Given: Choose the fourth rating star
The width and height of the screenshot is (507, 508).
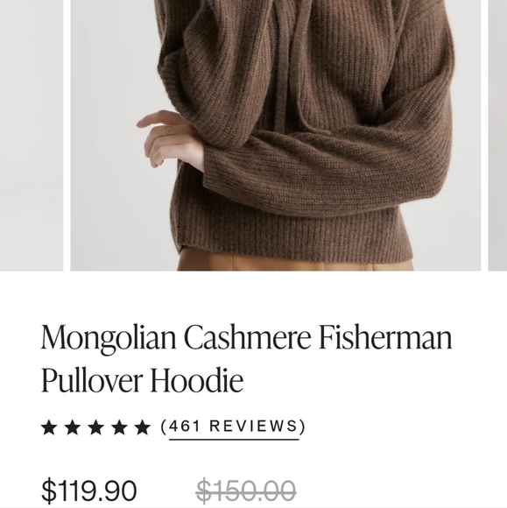Looking at the screenshot, I should tap(120, 427).
